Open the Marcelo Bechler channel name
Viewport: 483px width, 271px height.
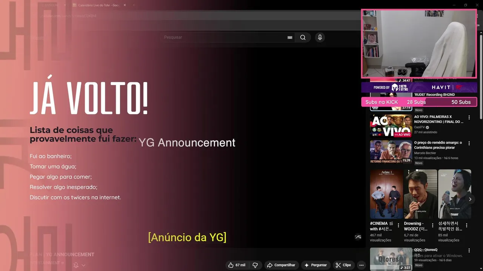(425, 153)
